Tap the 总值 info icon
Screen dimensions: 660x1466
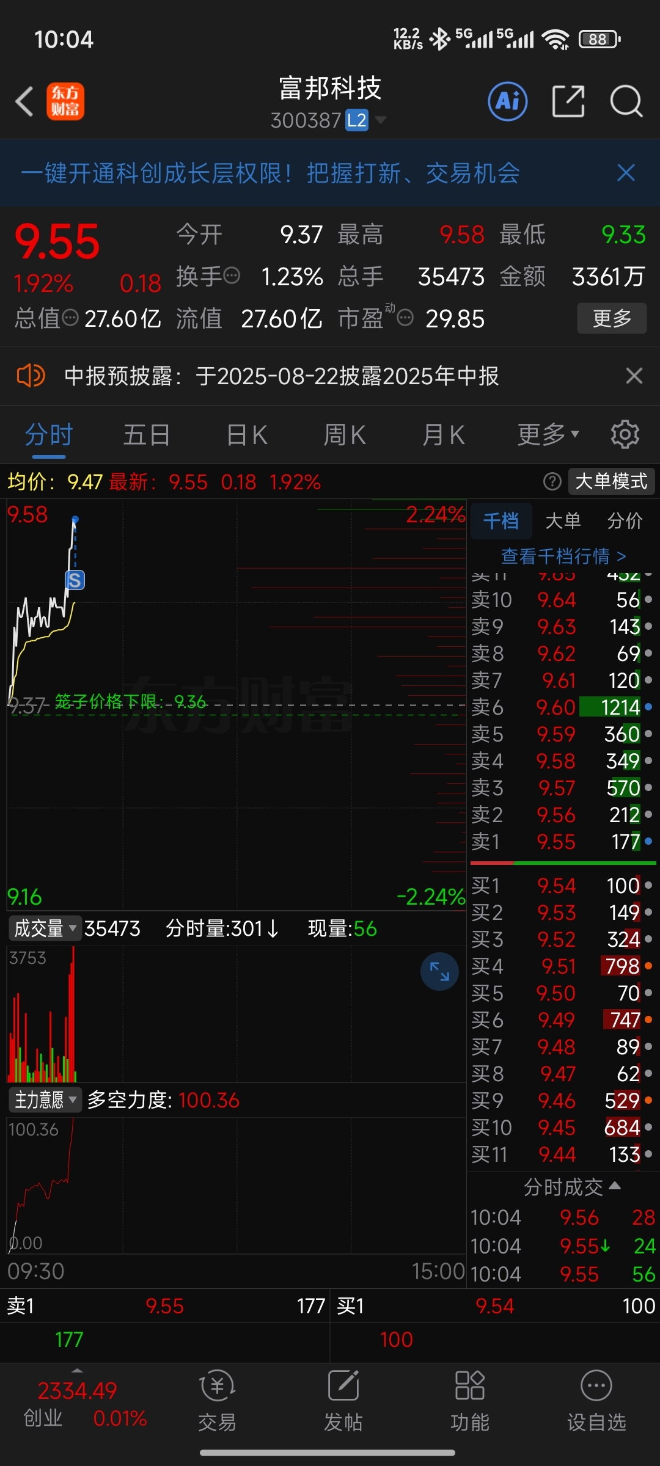tap(71, 317)
